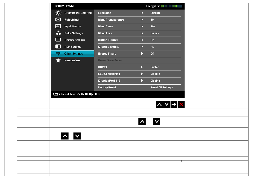The height and width of the screenshot is (179, 253).
Task: Click the Language label
Action: pos(104,13)
